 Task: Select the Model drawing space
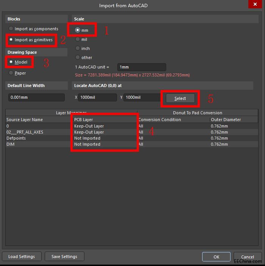pos(18,62)
